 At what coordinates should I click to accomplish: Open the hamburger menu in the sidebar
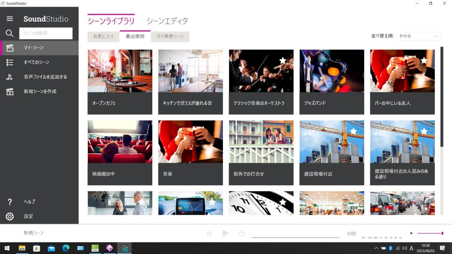pyautogui.click(x=10, y=19)
